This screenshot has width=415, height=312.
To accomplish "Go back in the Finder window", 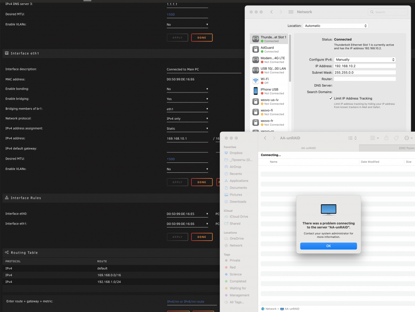I will [x=265, y=138].
